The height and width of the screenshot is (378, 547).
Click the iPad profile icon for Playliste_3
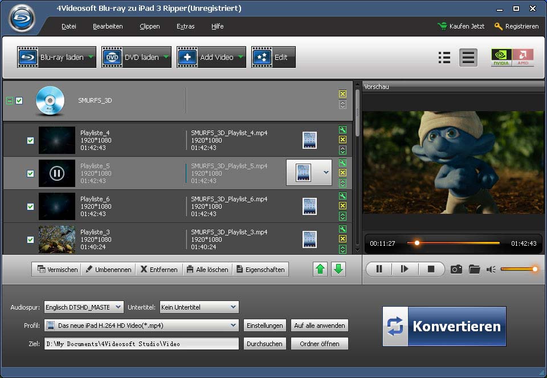tap(309, 239)
